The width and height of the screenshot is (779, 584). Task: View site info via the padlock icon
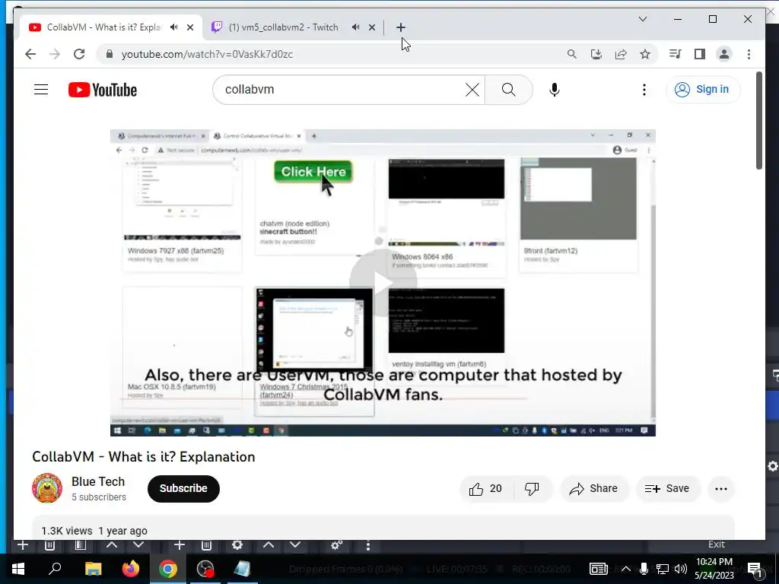110,54
